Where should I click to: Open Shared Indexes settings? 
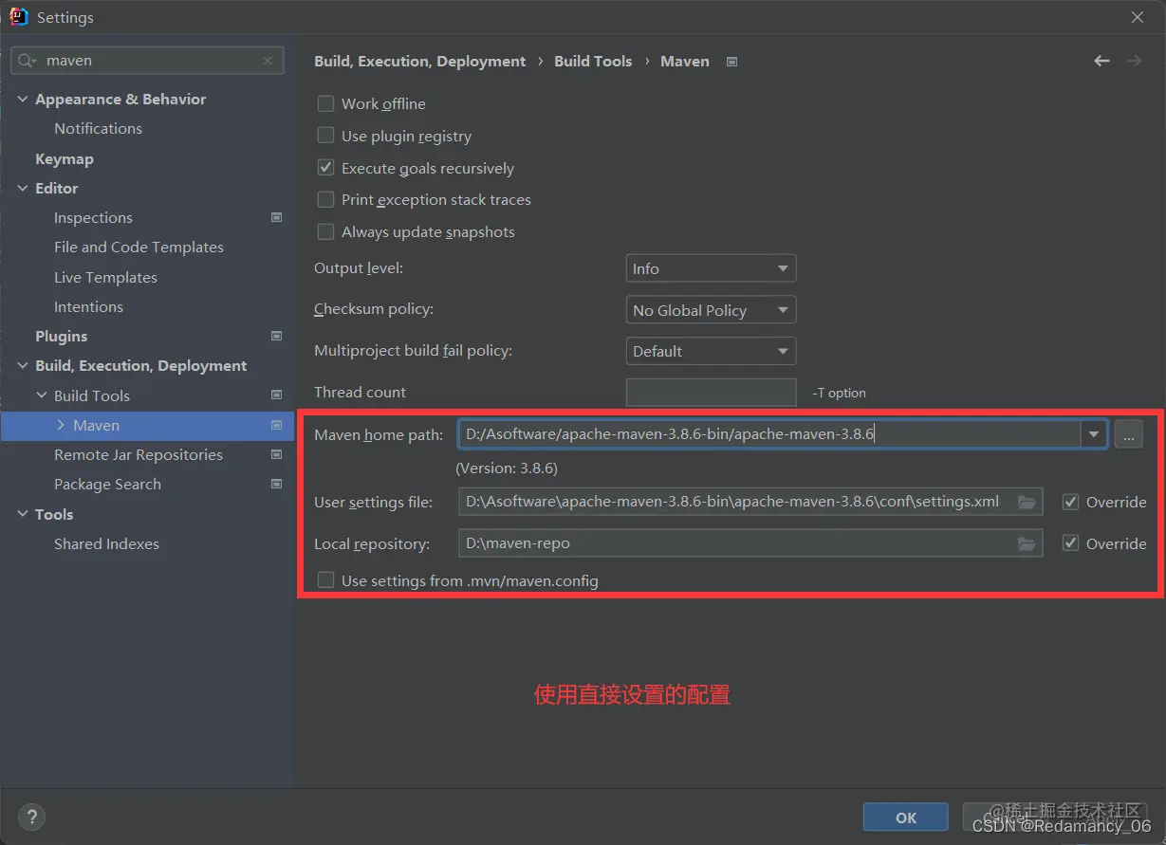[106, 543]
